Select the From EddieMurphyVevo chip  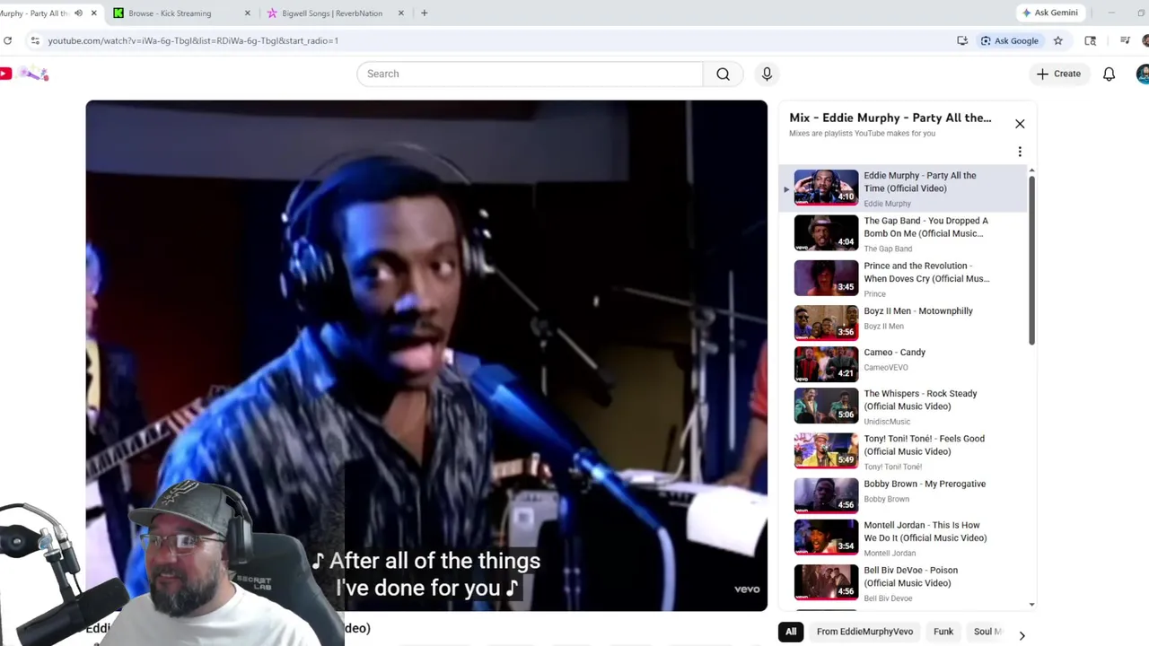pyautogui.click(x=864, y=632)
